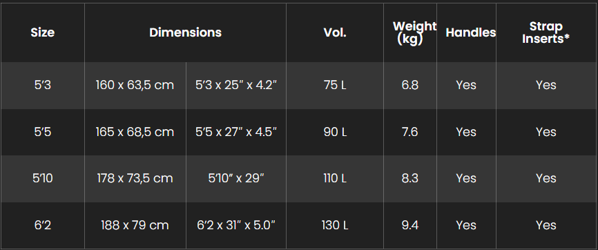Select the Vol. column header
The width and height of the screenshot is (598, 250).
click(335, 32)
